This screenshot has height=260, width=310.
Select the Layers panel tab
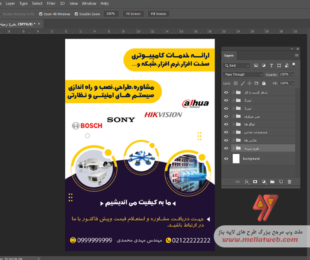[x=229, y=55]
